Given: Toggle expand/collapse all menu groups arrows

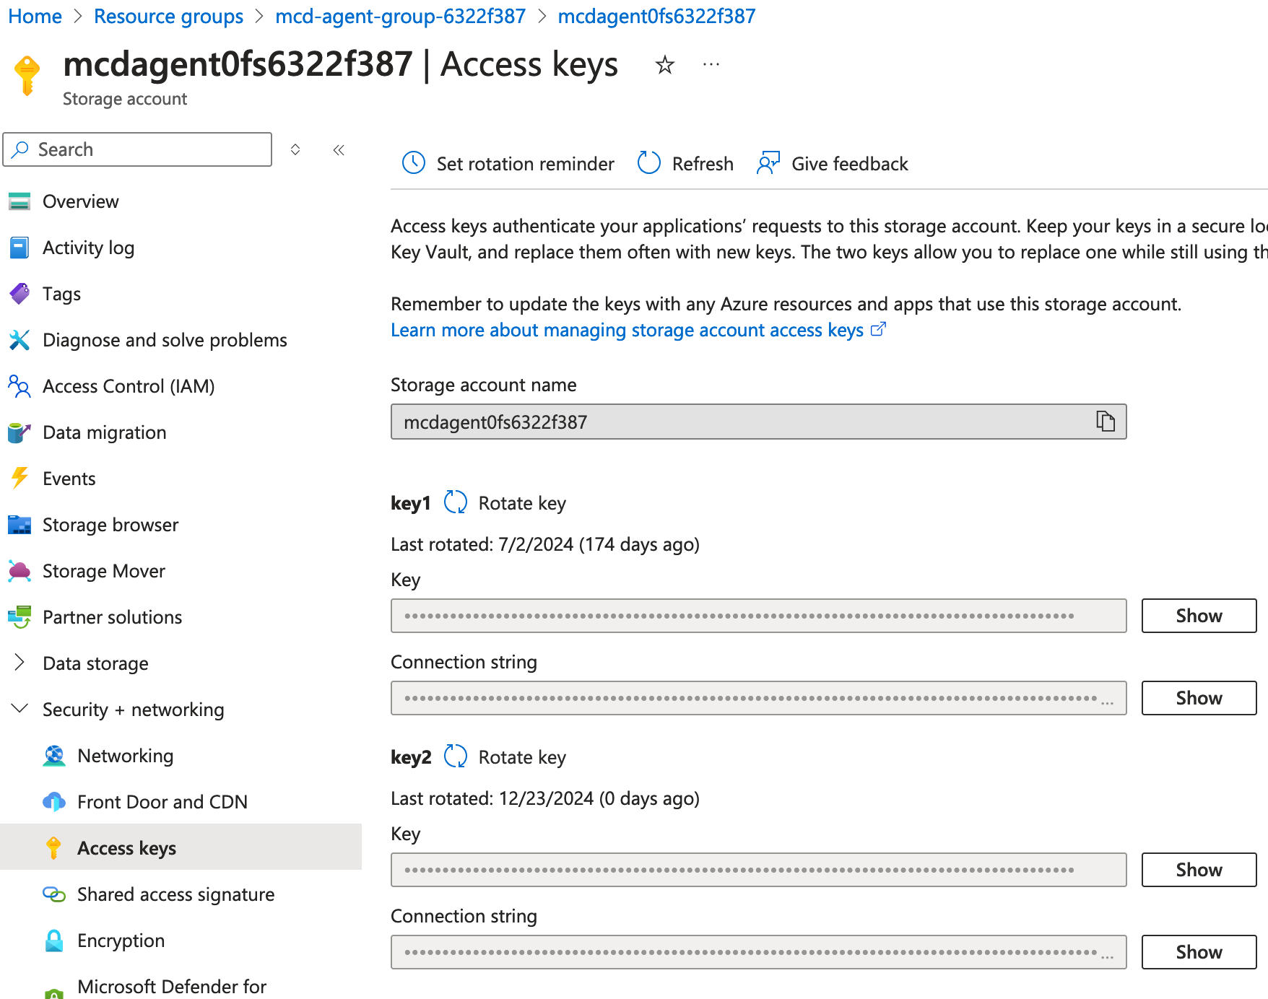Looking at the screenshot, I should click(295, 149).
